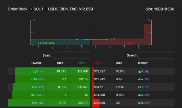Click the USDC token icon in the title
182x108 pixels.
coord(45,9)
